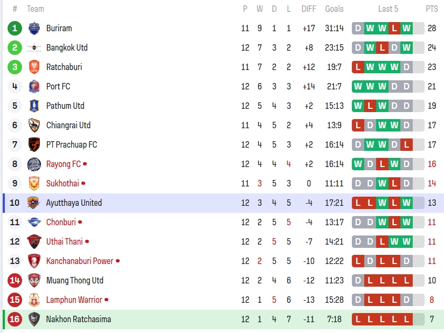This screenshot has width=444, height=333.
Task: Click the rank 1 green position badge
Action: (15, 28)
